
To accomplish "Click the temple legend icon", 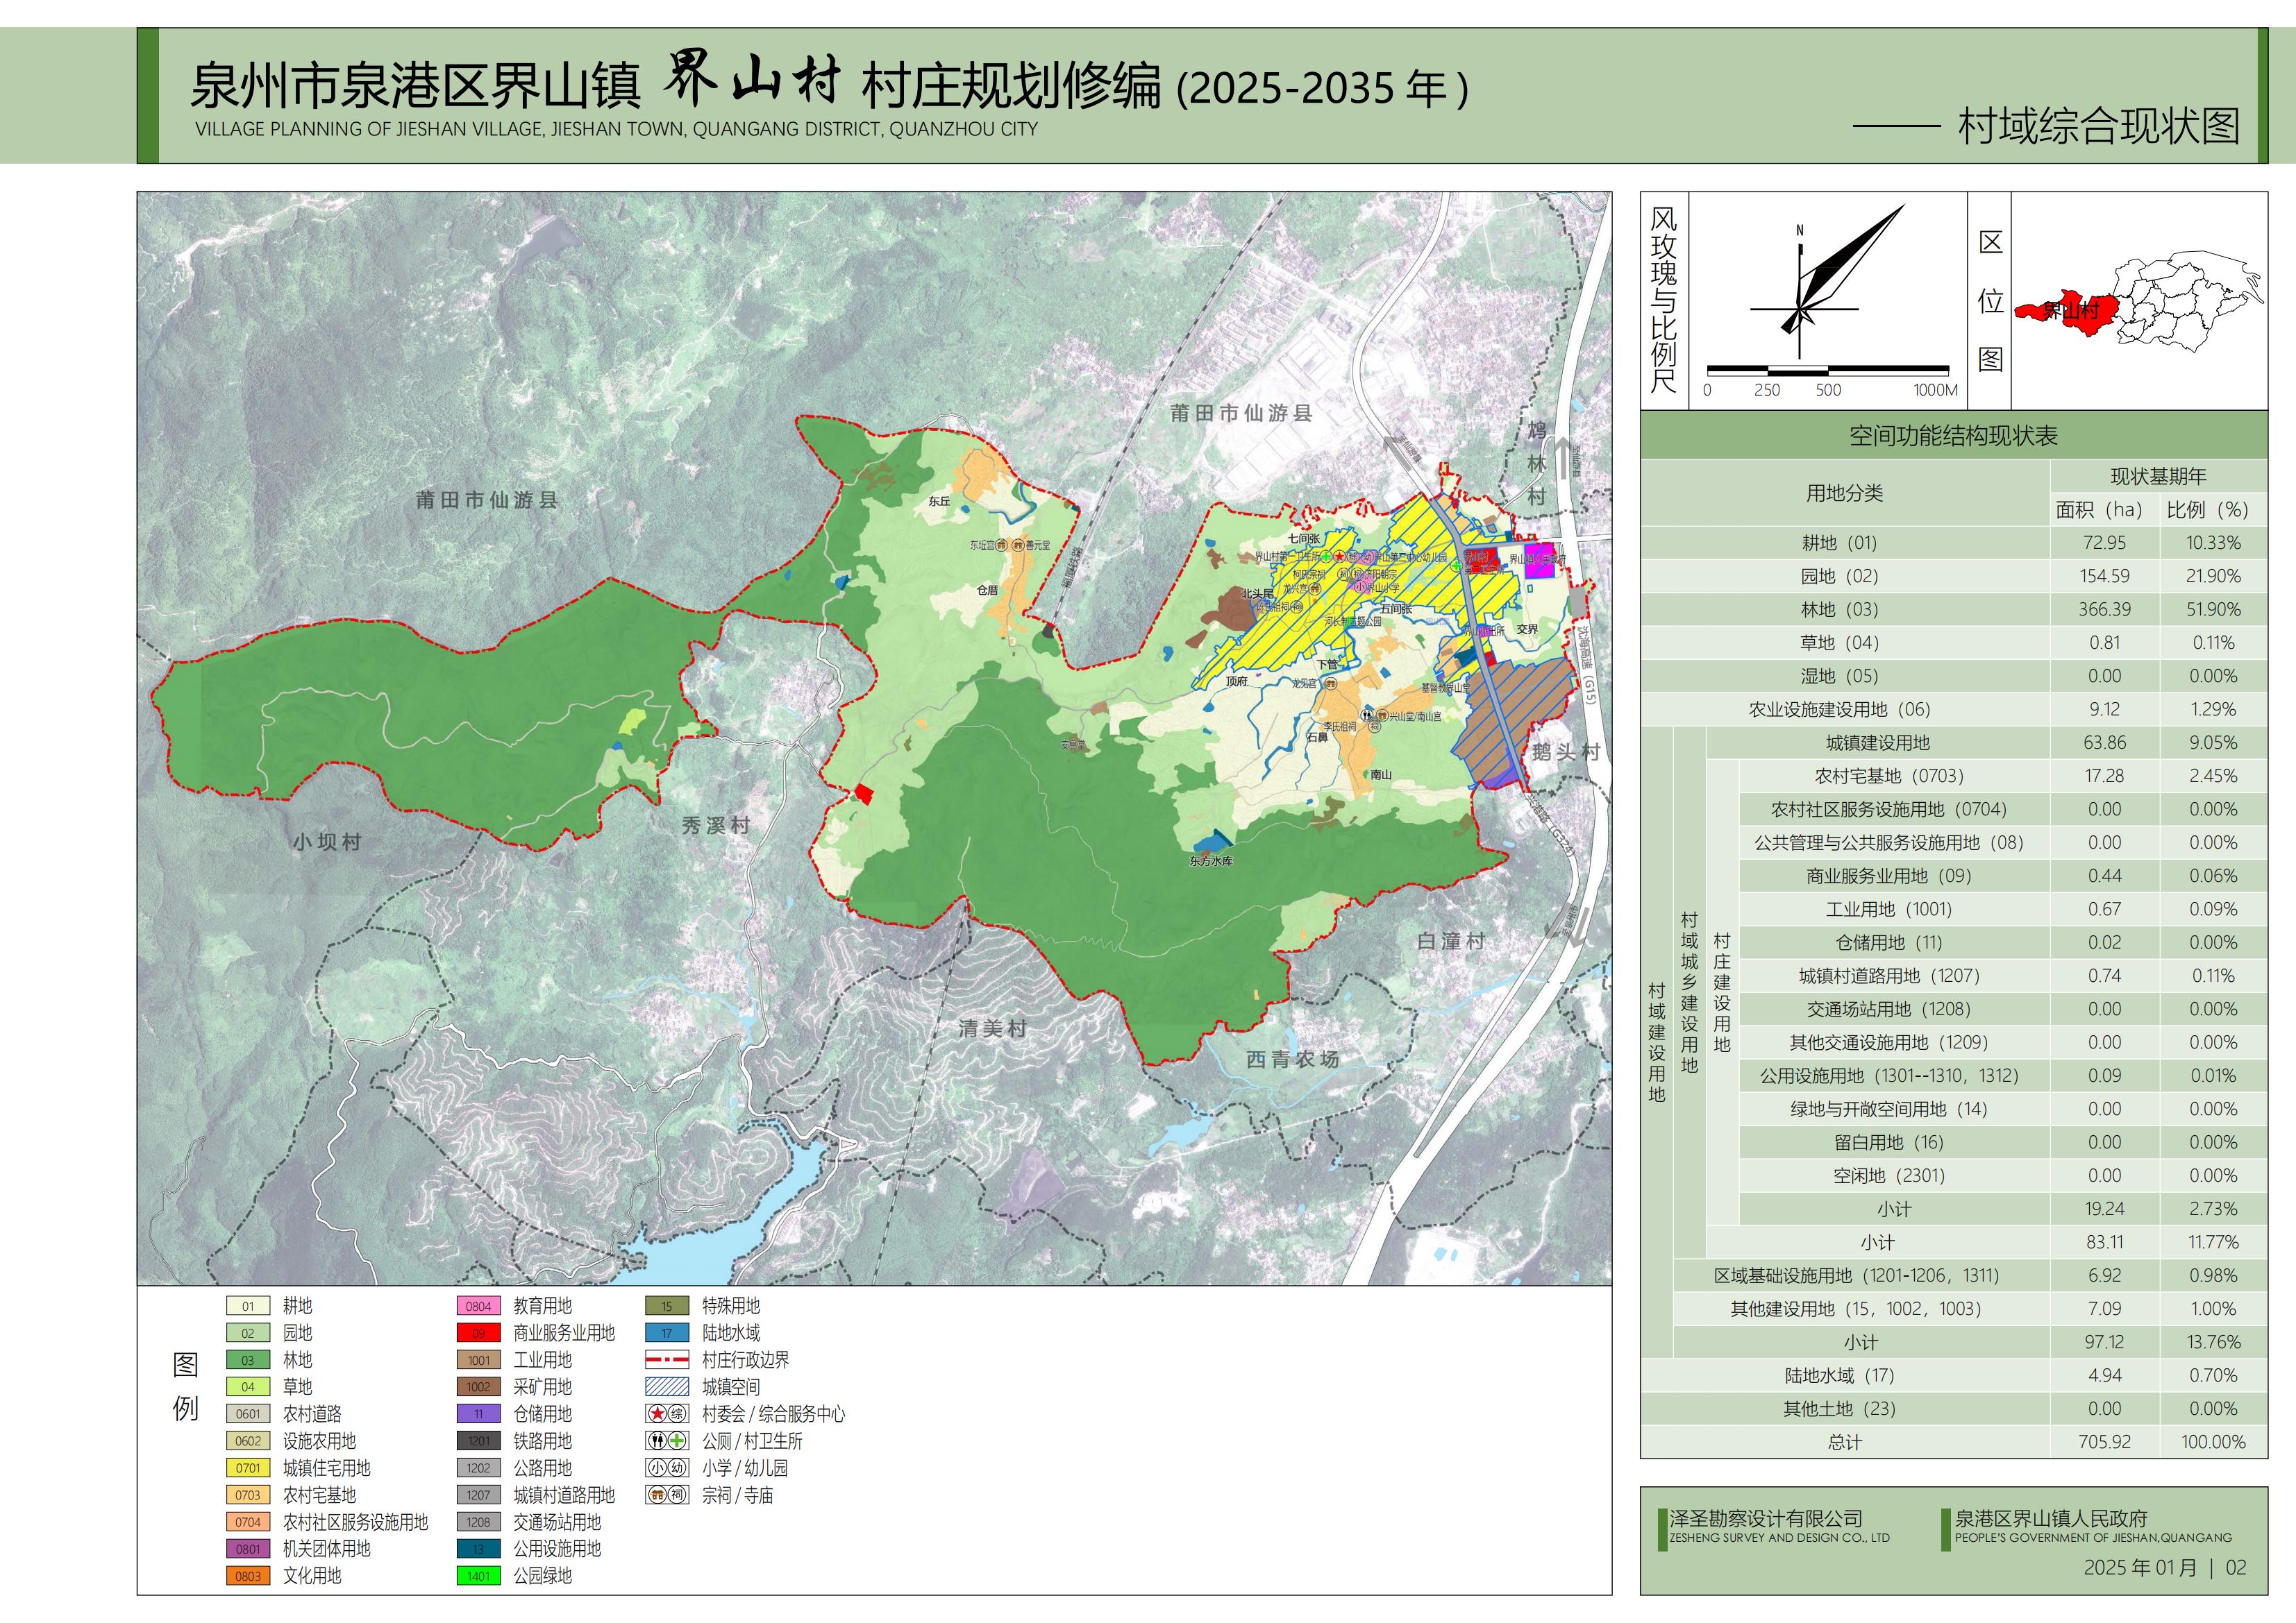I will [657, 1494].
